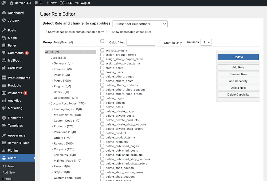This screenshot has width=267, height=181.
Task: Check the delete_plugins capability checkbox
Action: point(102,102)
